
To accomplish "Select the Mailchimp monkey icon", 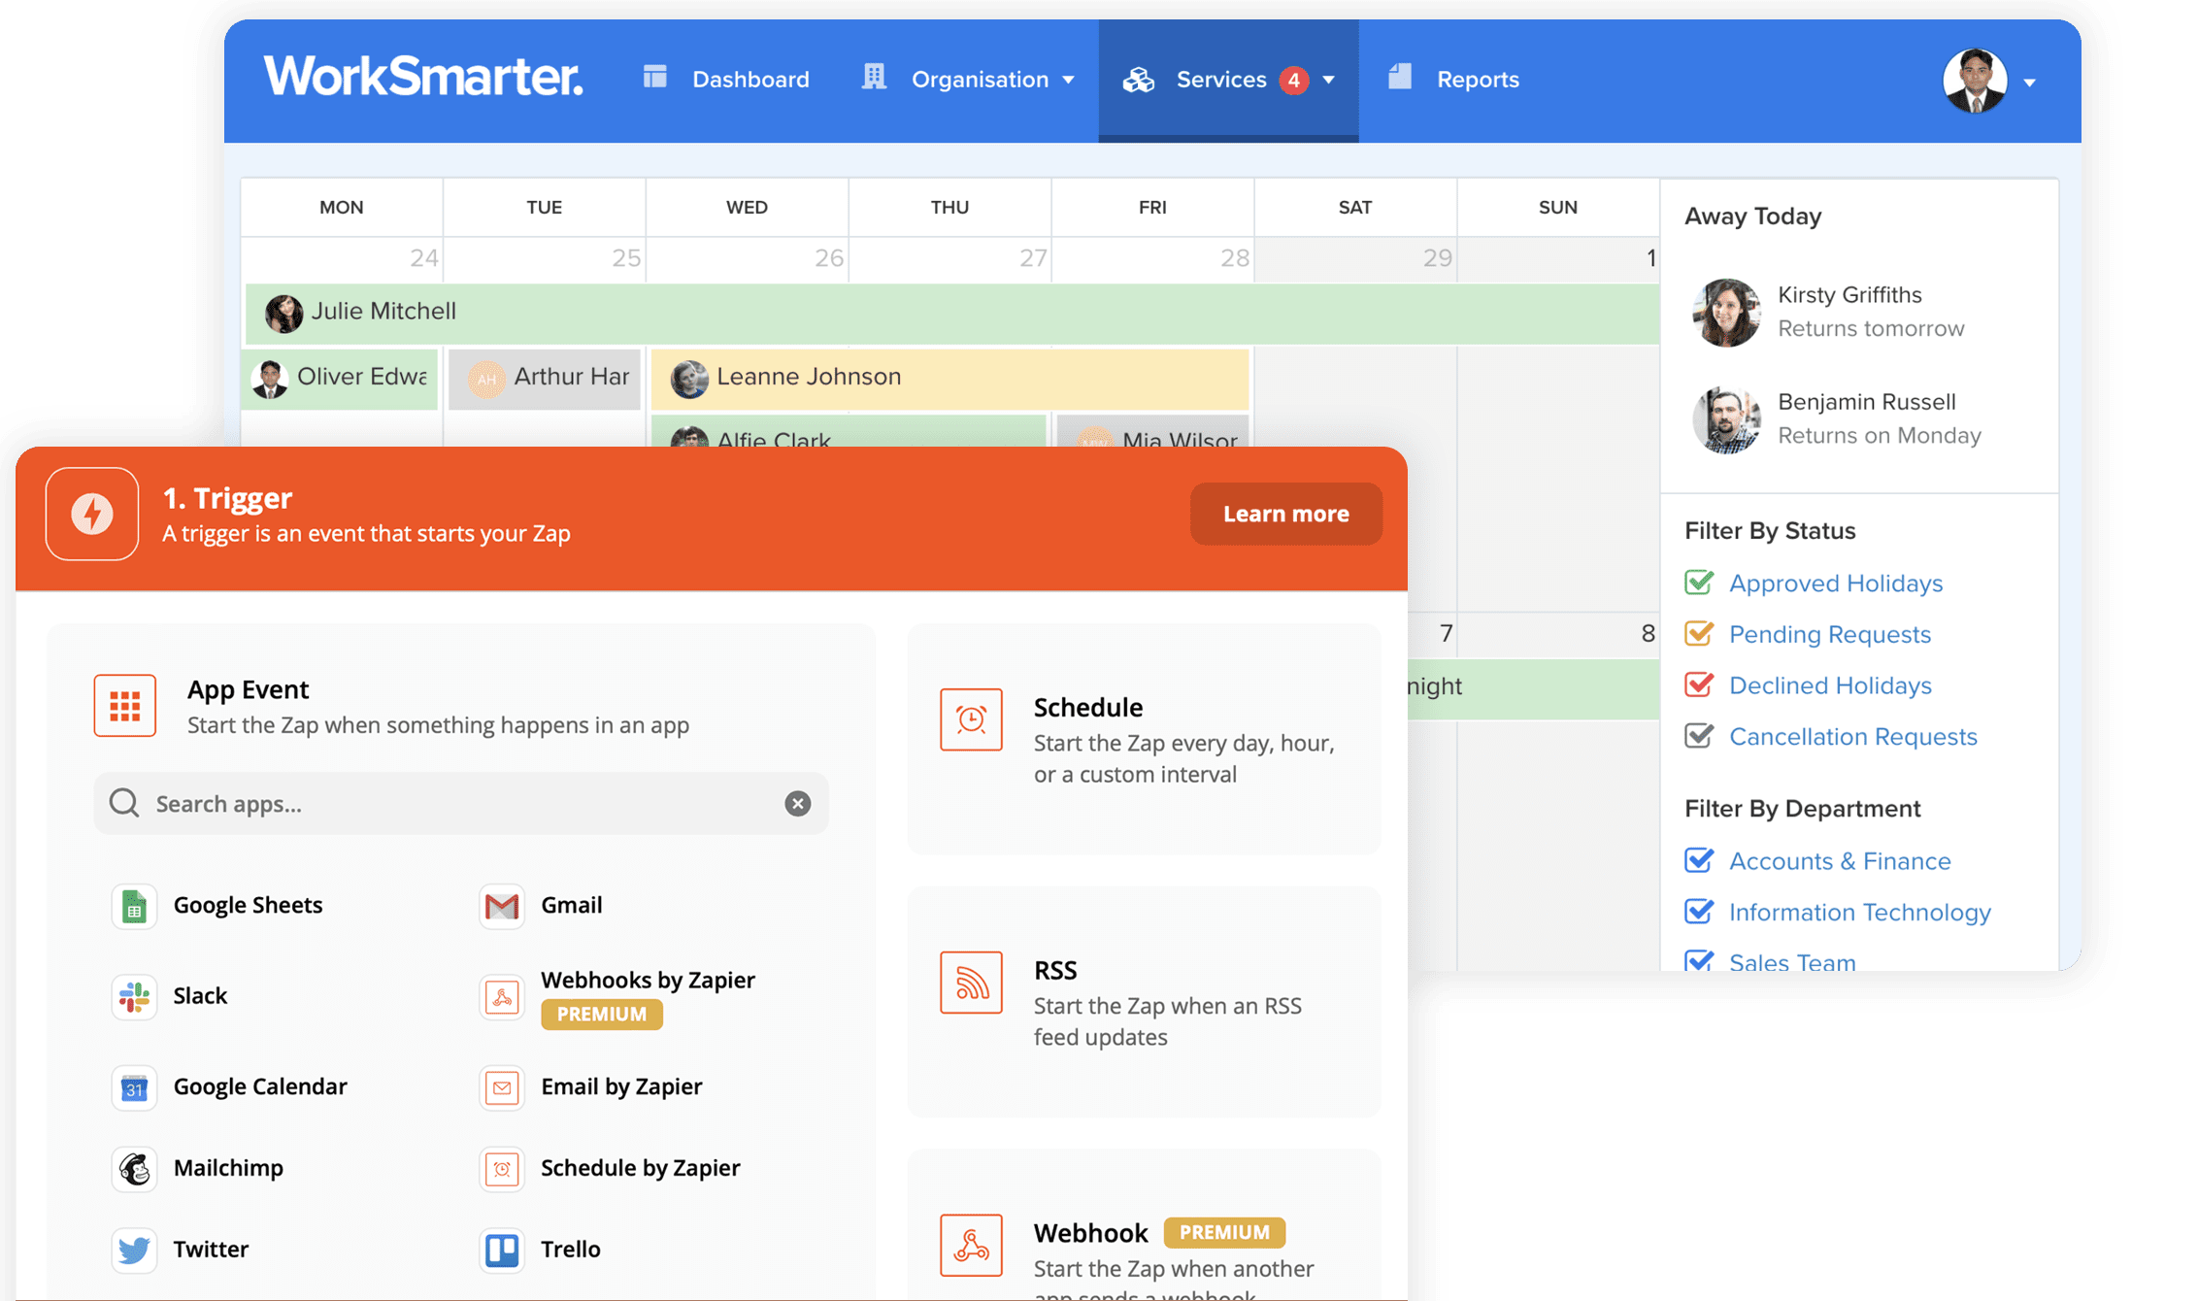I will click(133, 1169).
